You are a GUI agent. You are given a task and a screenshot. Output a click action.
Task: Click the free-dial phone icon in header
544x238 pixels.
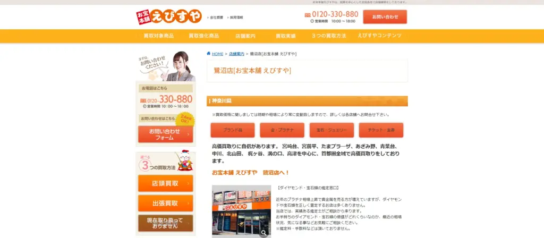pyautogui.click(x=307, y=15)
